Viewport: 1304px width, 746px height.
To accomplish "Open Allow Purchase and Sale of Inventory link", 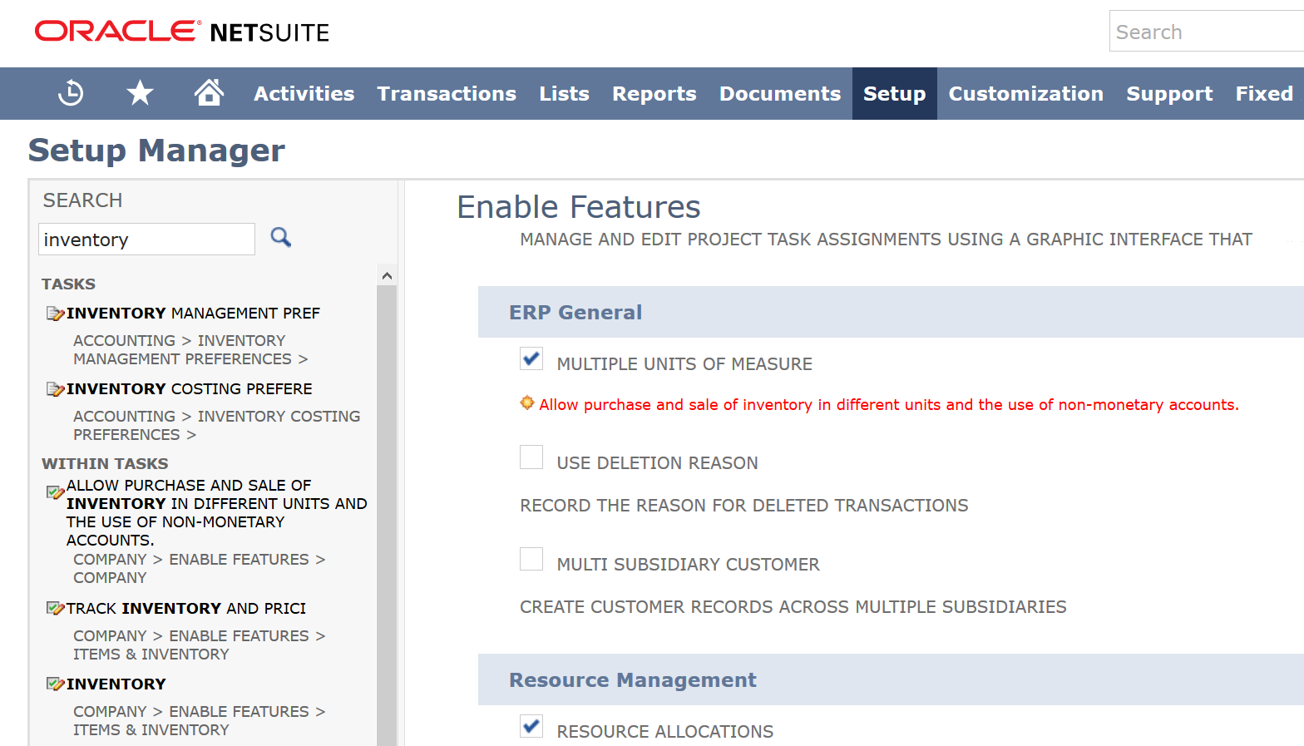I will click(217, 512).
